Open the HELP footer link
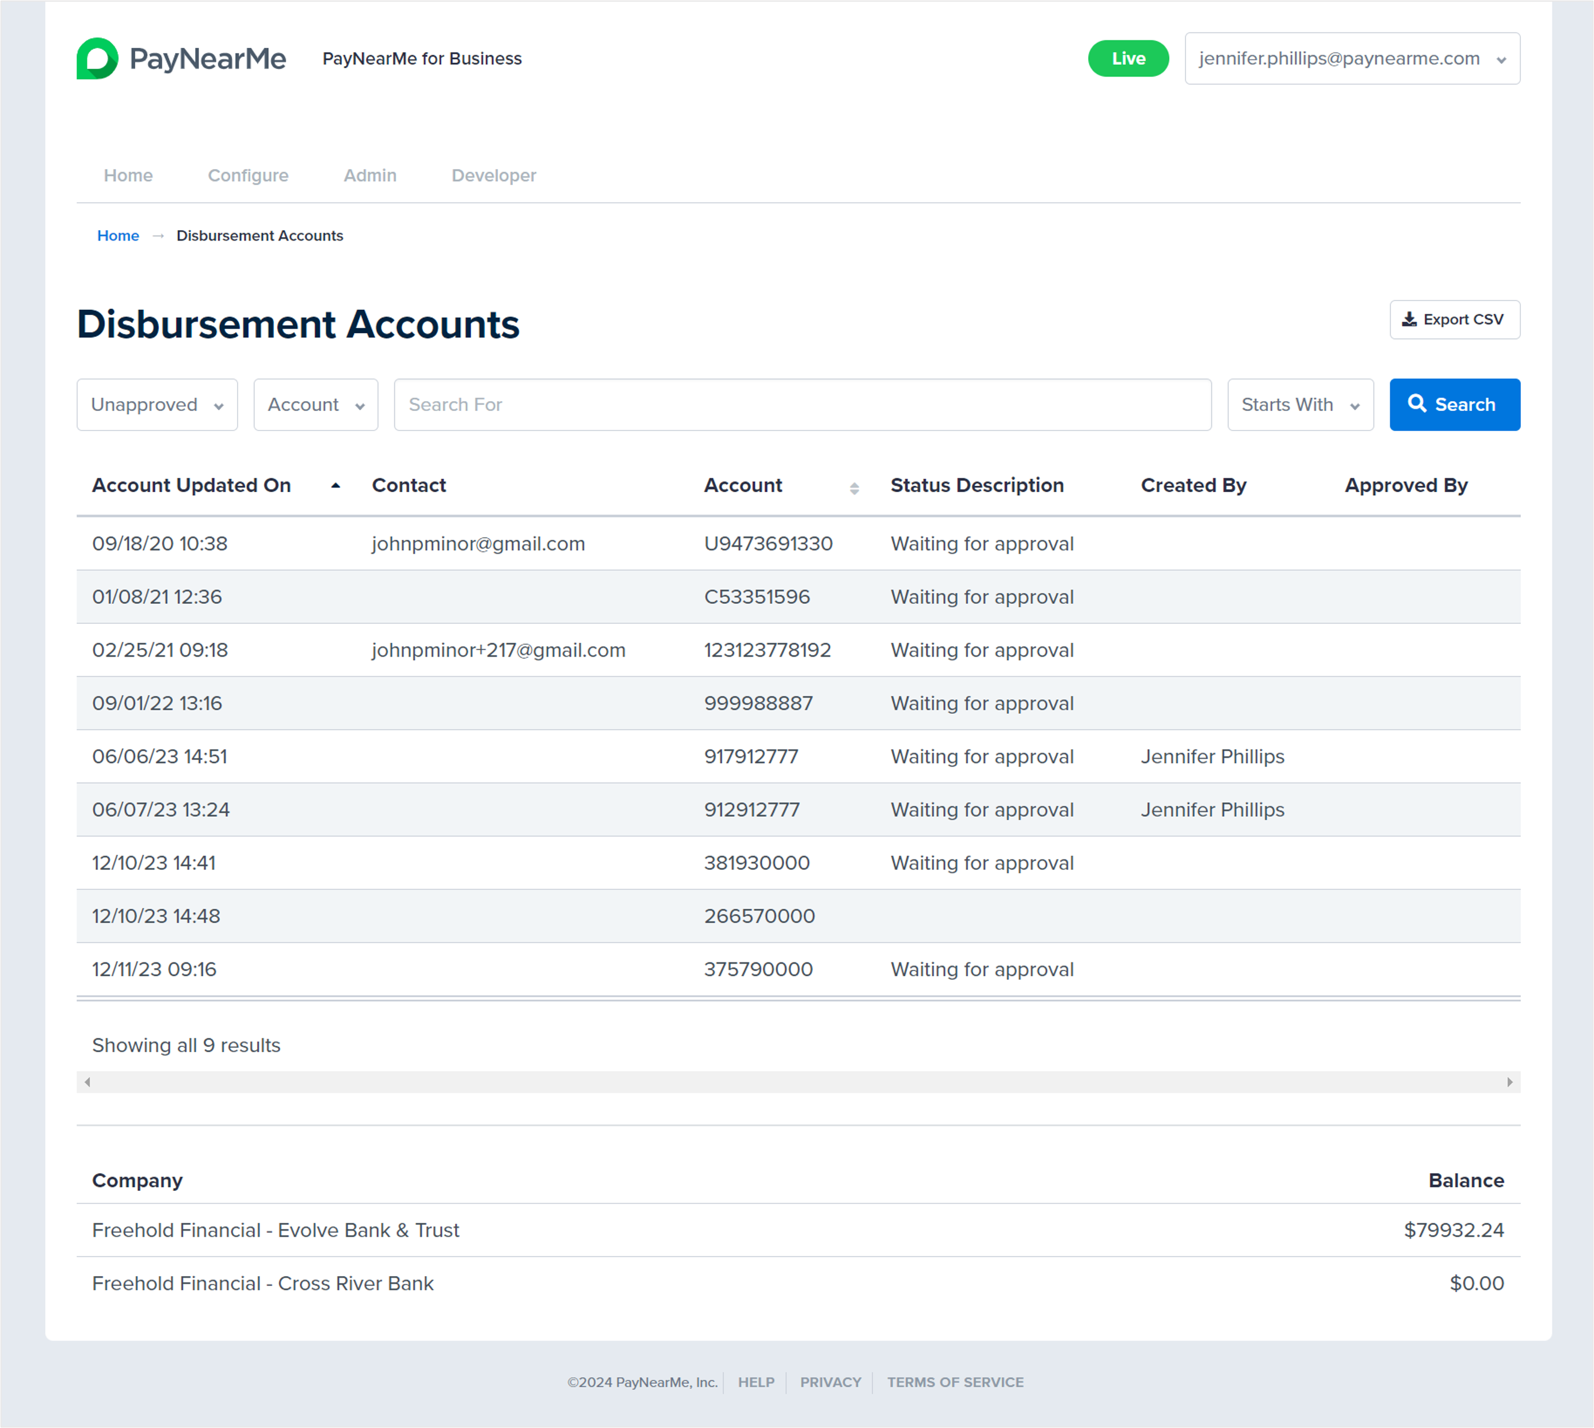This screenshot has height=1428, width=1594. pos(756,1383)
